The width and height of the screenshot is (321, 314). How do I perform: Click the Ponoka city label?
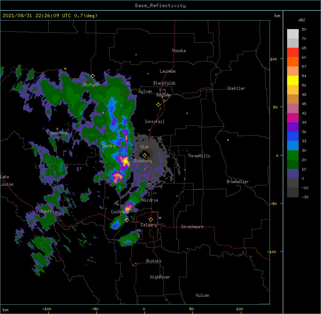pos(179,51)
